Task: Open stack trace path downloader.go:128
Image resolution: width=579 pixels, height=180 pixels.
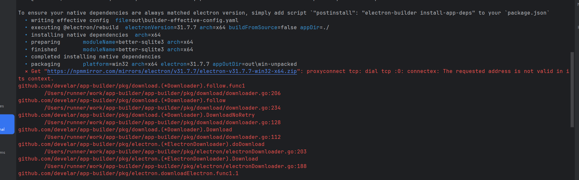Action: click(x=162, y=123)
